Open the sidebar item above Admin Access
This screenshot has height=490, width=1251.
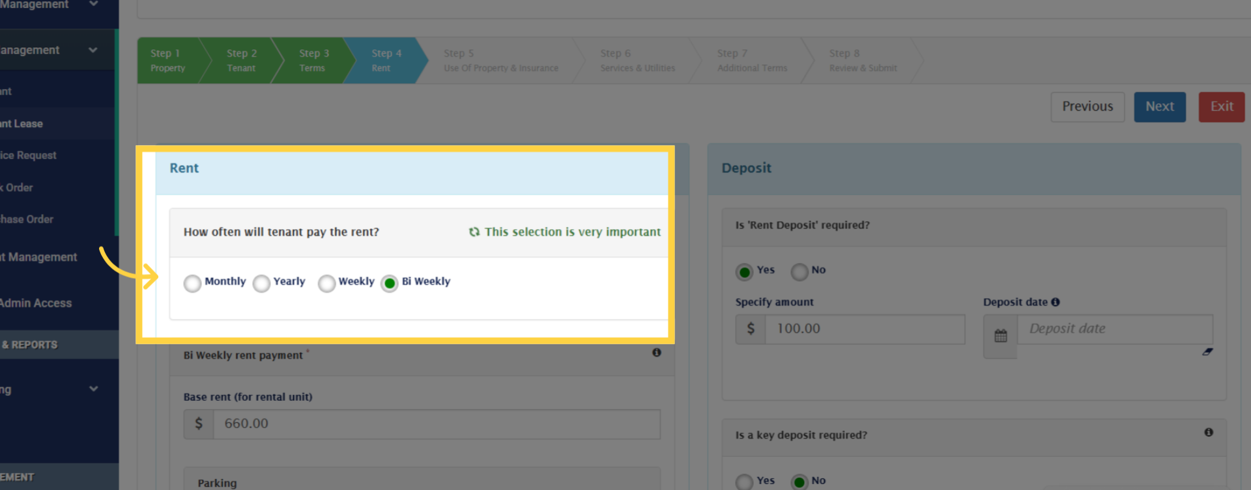(x=59, y=257)
